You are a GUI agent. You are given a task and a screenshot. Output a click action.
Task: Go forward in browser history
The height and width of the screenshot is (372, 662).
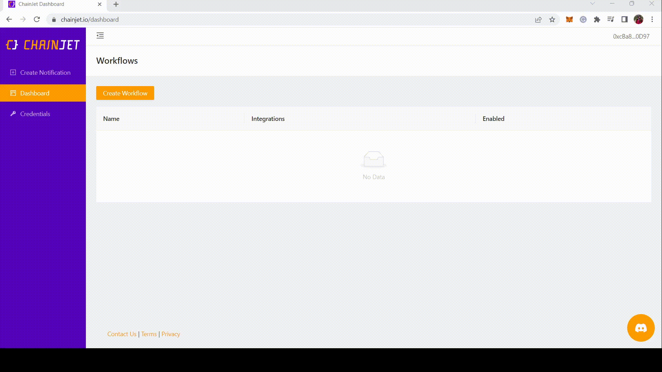click(x=23, y=20)
